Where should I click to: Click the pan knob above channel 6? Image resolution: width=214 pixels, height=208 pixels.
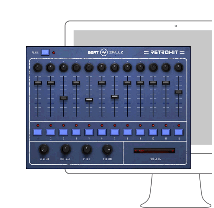pos(102,67)
